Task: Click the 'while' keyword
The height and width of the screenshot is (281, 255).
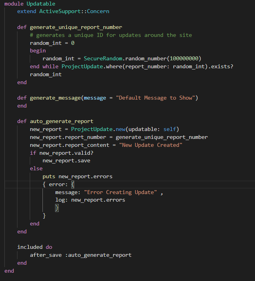Action: click(x=50, y=67)
